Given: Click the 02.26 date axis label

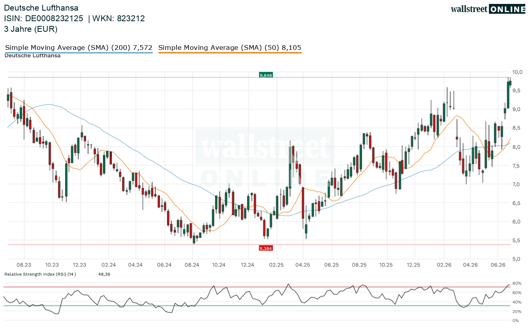Looking at the screenshot, I should click(x=444, y=265).
